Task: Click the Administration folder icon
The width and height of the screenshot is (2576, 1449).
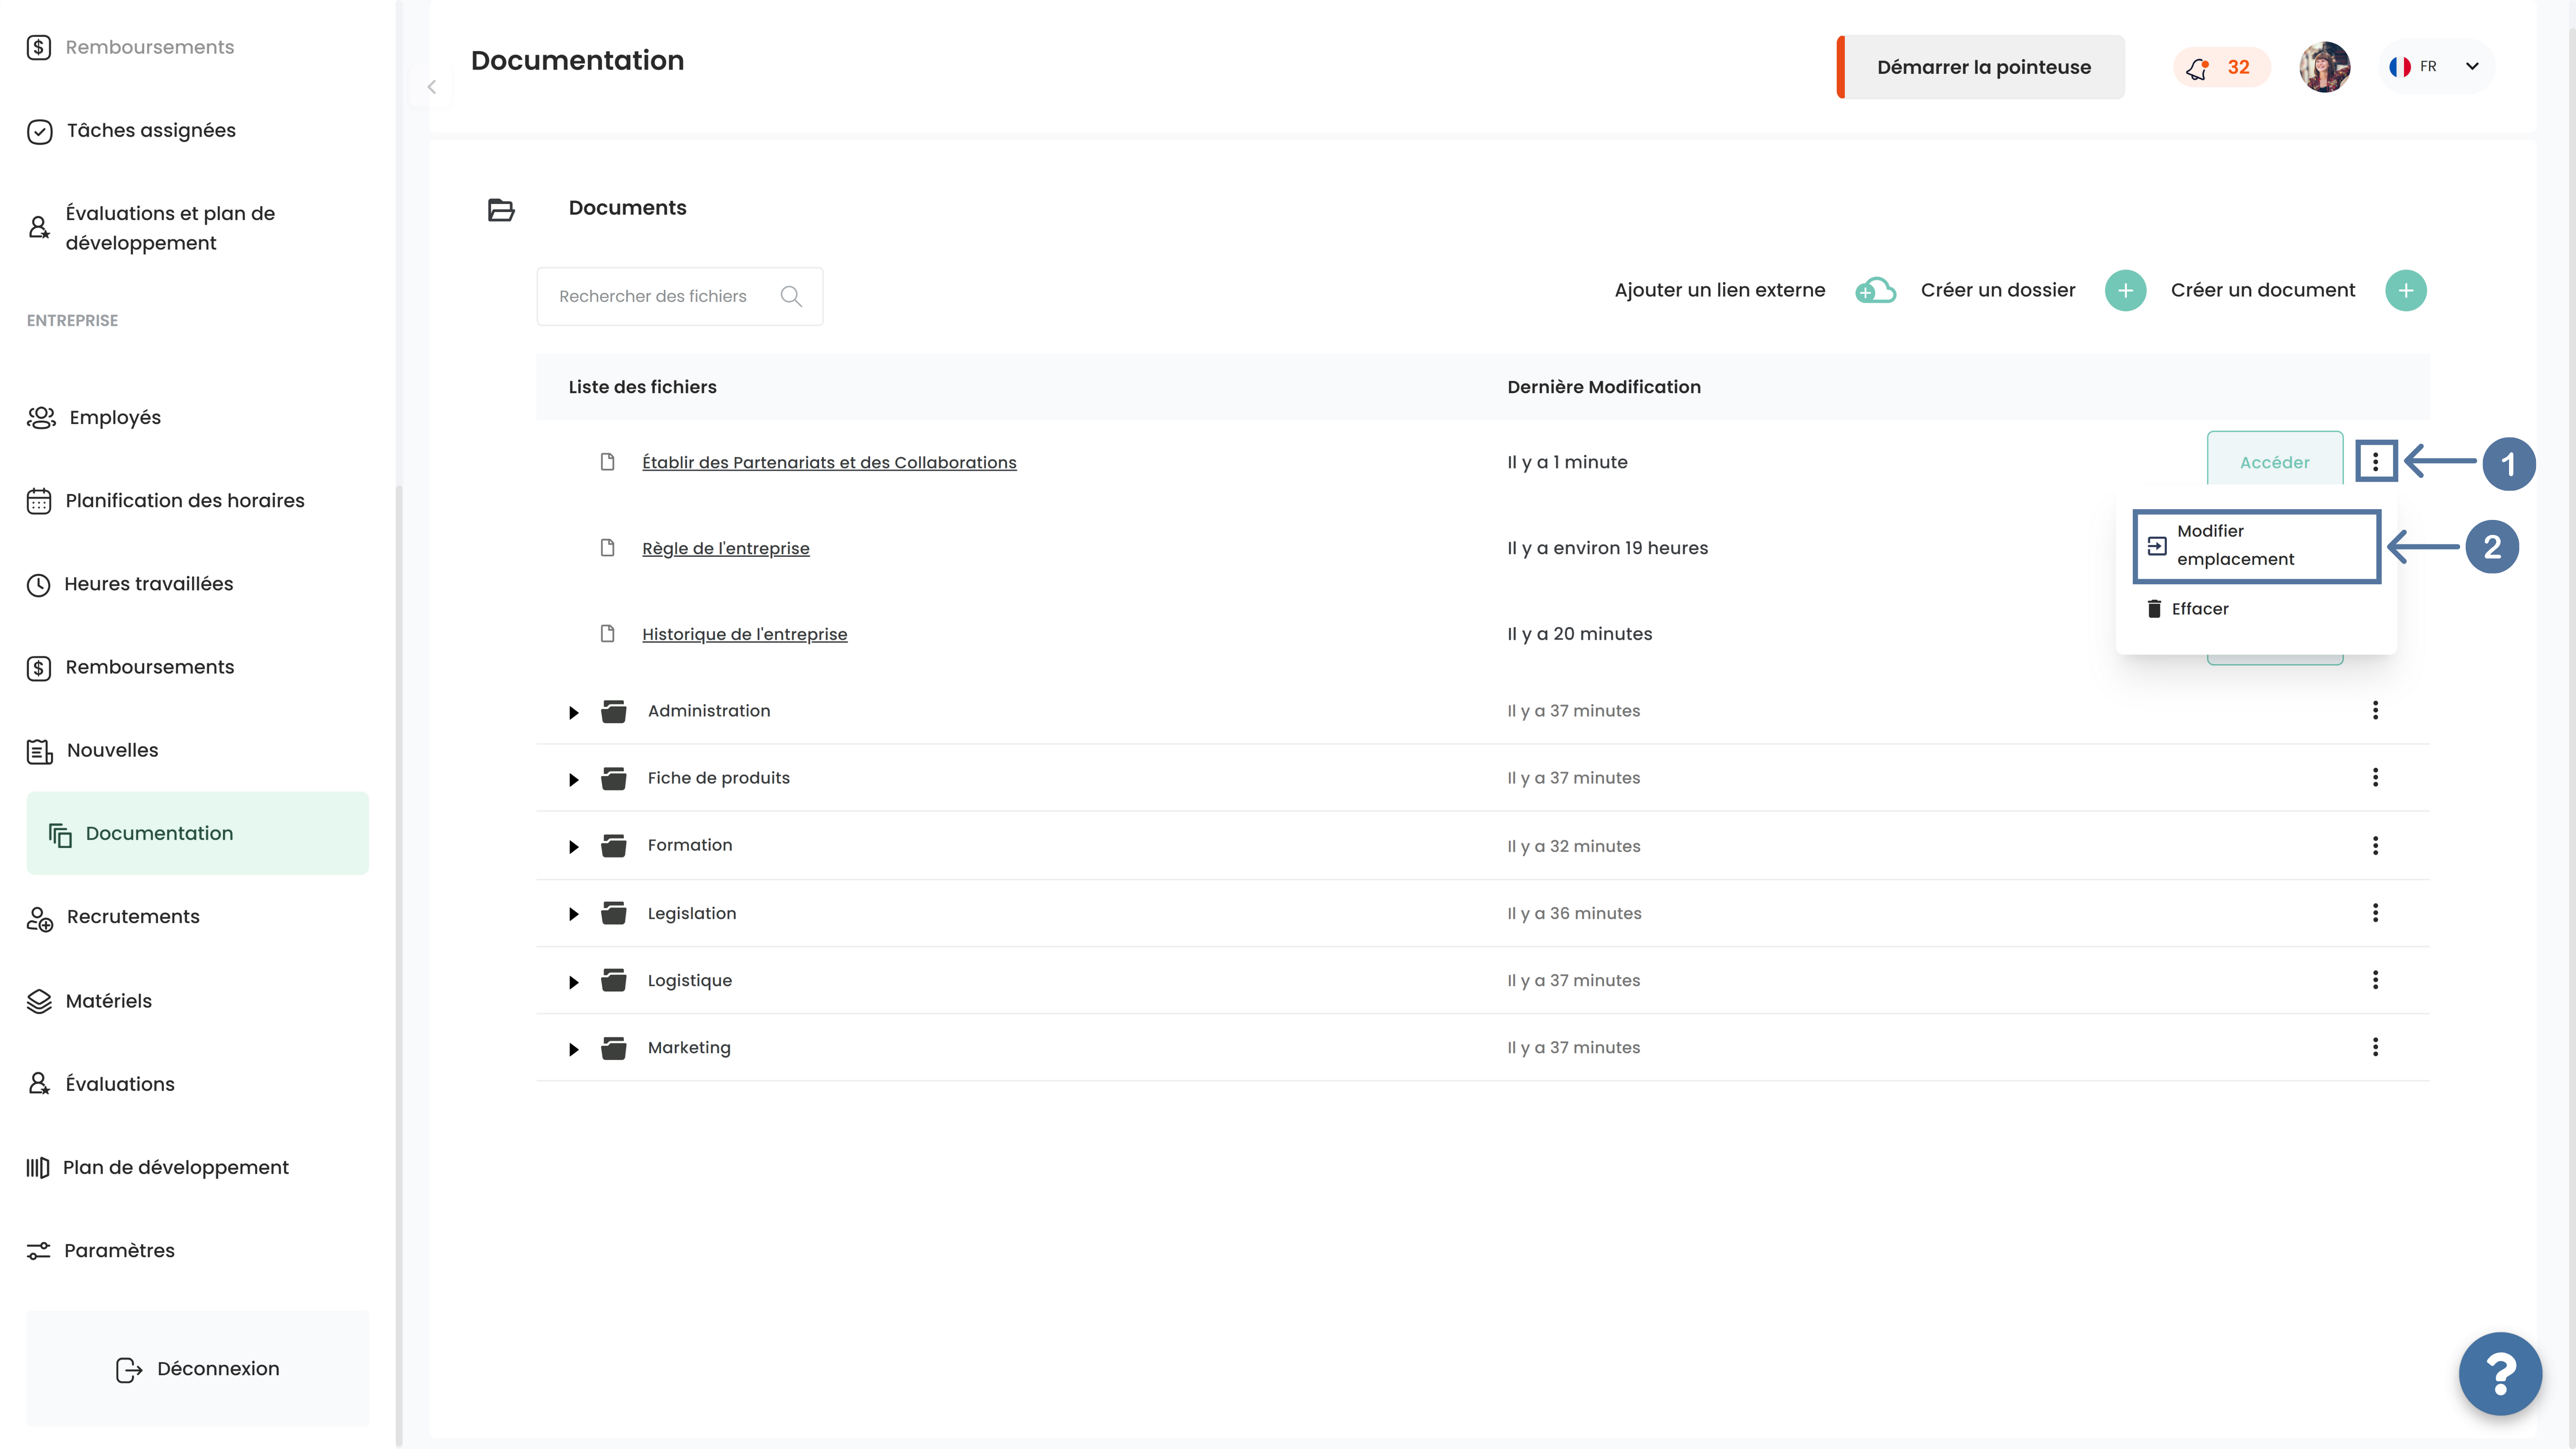Action: [x=614, y=711]
